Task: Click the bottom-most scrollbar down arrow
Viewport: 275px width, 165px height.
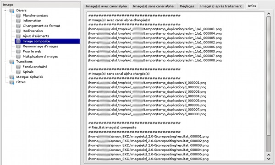Action: click(269, 159)
